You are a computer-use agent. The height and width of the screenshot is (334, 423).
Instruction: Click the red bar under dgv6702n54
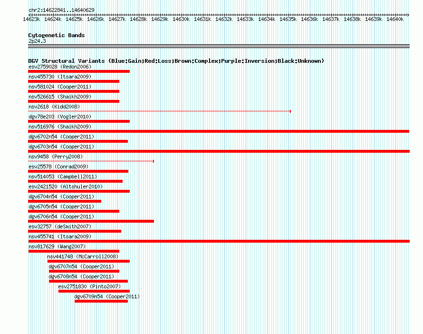pos(78,141)
